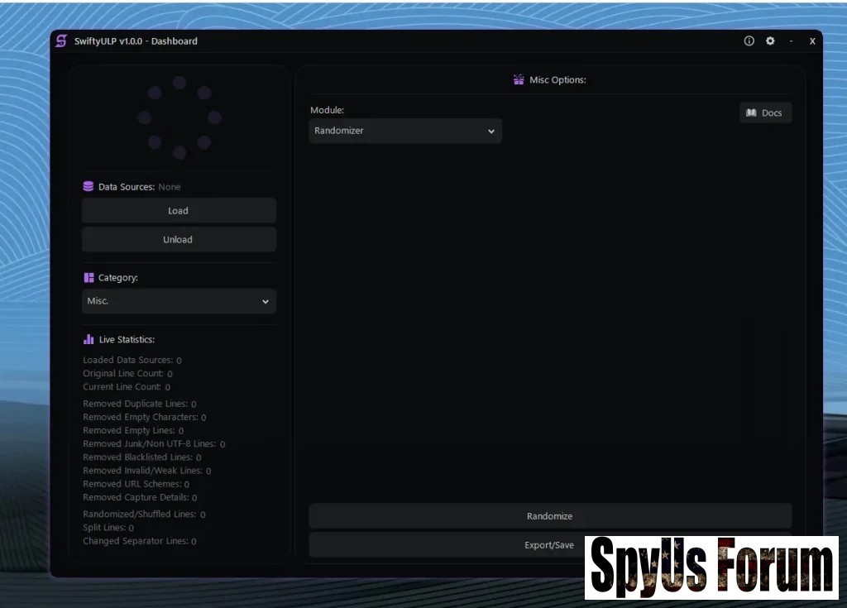Click the circular loading spinner
The image size is (847, 608).
179,117
